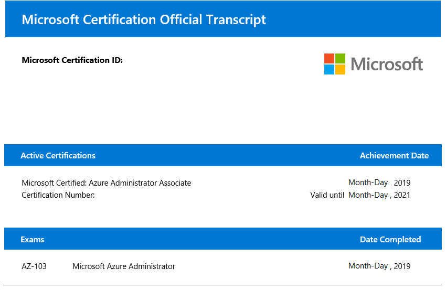This screenshot has width=446, height=290.
Task: Select the 'Microsoft Certification ID:' label
Action: pos(72,60)
